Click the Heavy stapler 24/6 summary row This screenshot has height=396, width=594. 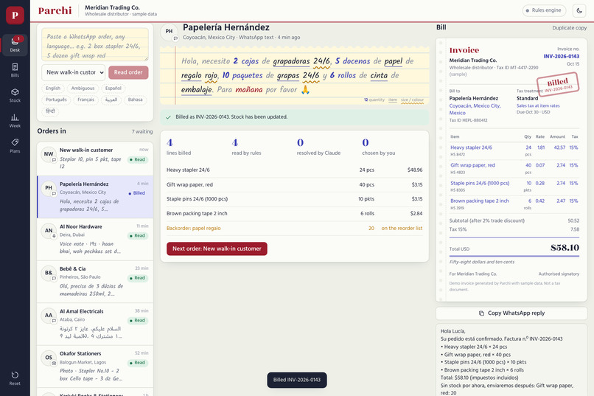click(x=294, y=170)
